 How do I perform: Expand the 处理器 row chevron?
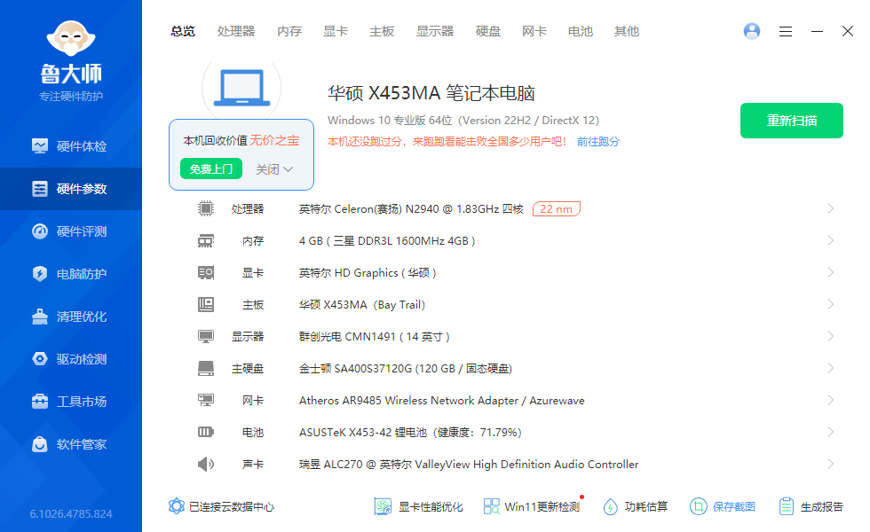tap(831, 208)
